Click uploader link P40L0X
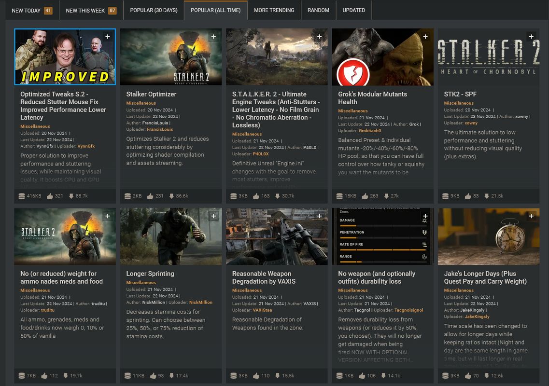This screenshot has width=549, height=386. 261,154
